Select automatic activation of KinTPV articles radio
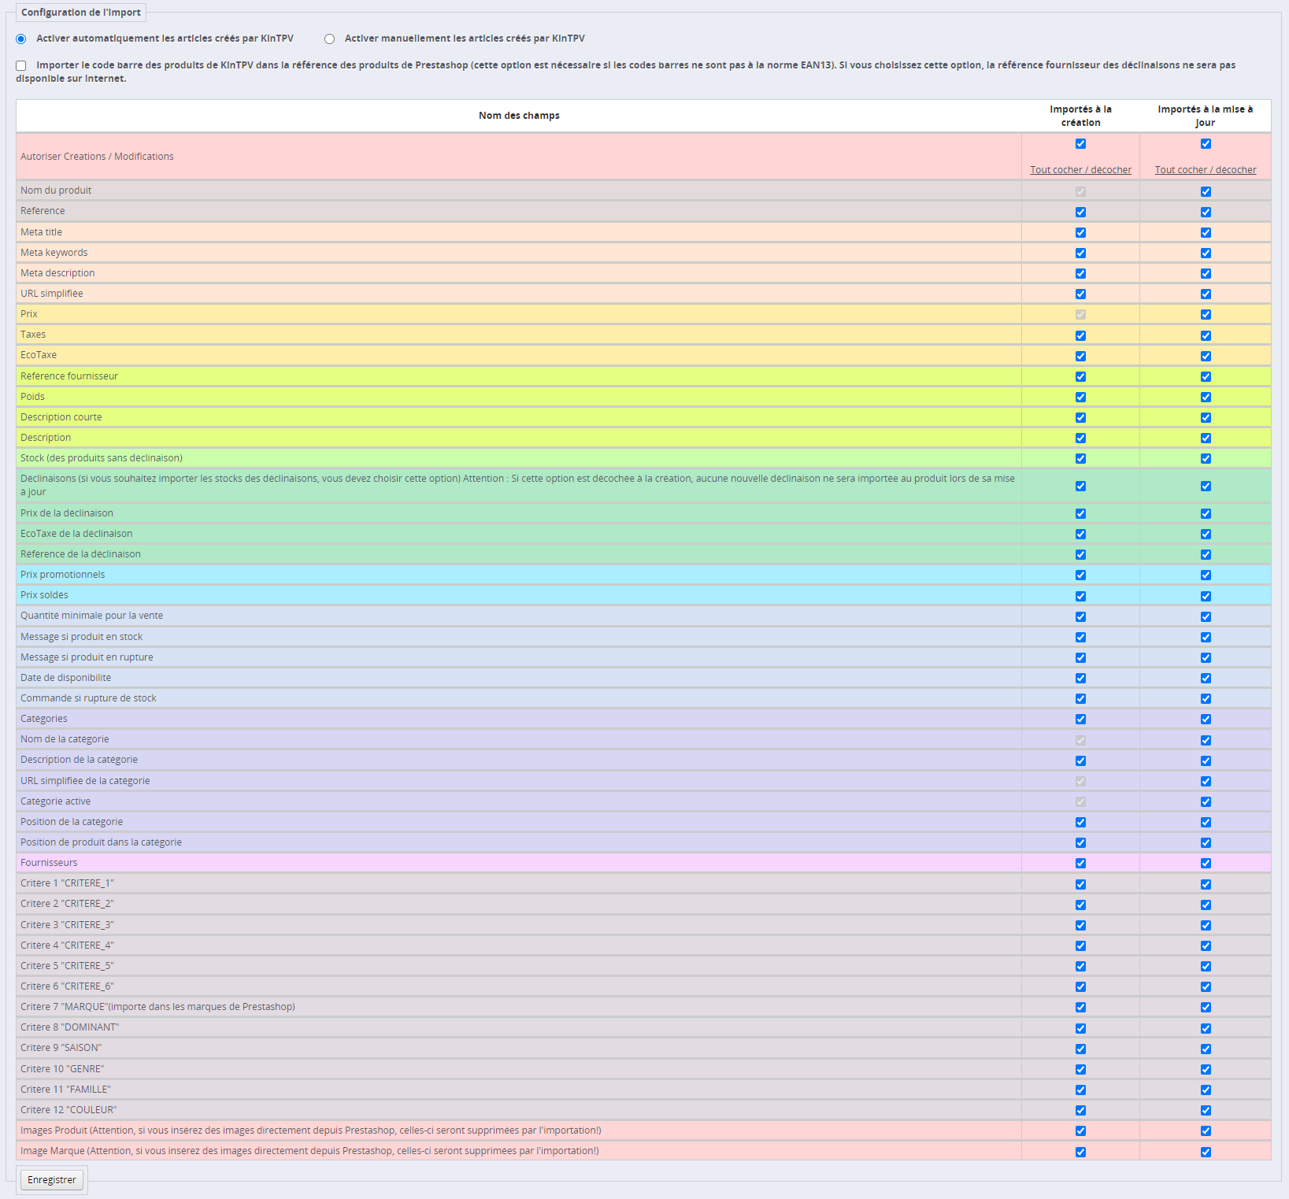This screenshot has width=1289, height=1199. point(21,39)
